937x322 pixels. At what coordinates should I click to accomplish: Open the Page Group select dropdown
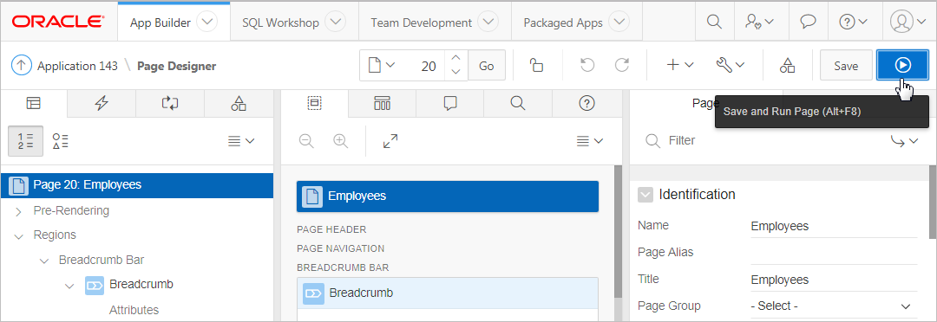click(834, 306)
